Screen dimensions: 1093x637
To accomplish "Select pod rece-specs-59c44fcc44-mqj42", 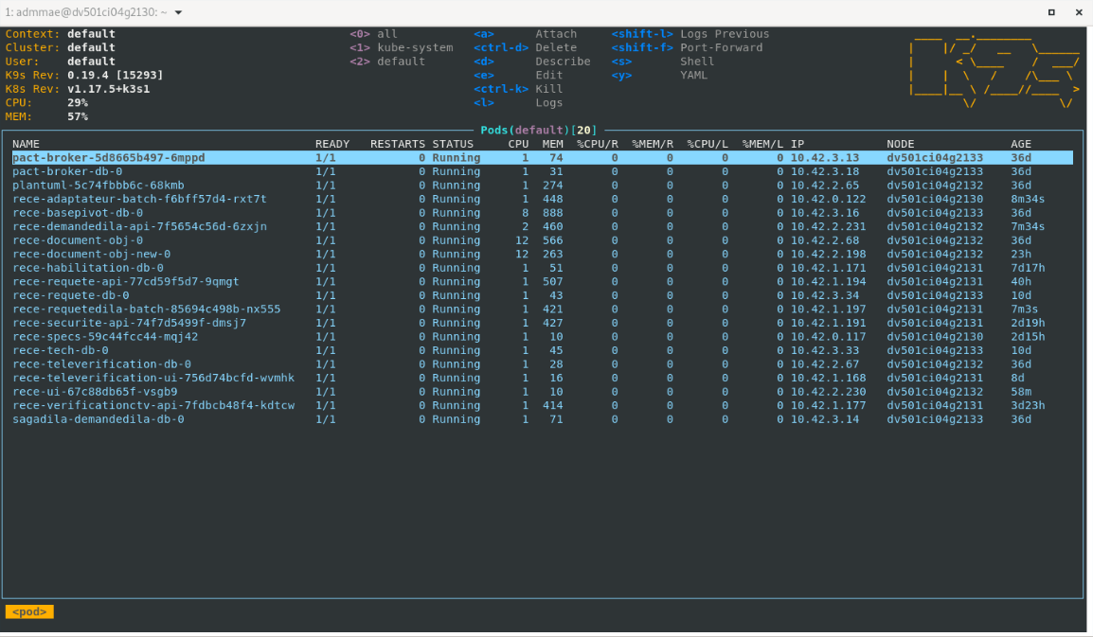I will (543, 337).
